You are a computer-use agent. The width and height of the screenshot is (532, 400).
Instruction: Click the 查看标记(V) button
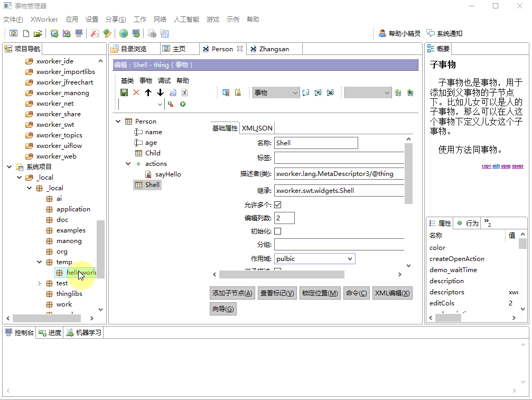(x=277, y=293)
